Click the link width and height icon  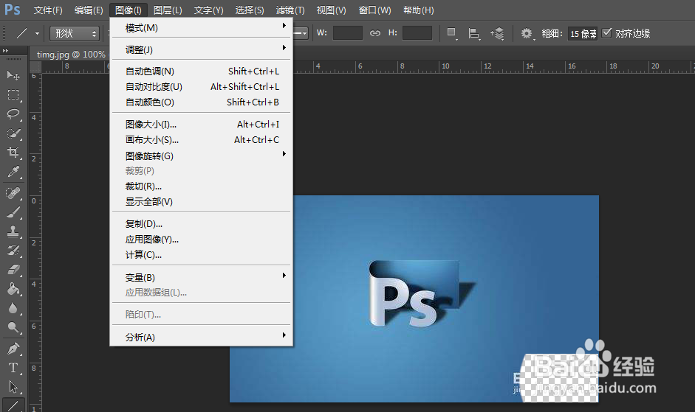[375, 32]
